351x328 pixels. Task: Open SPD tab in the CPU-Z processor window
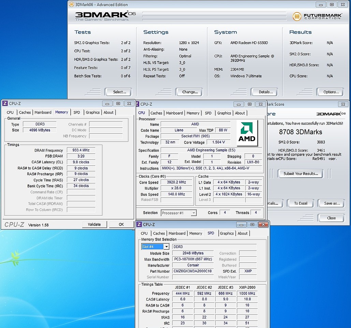208,113
